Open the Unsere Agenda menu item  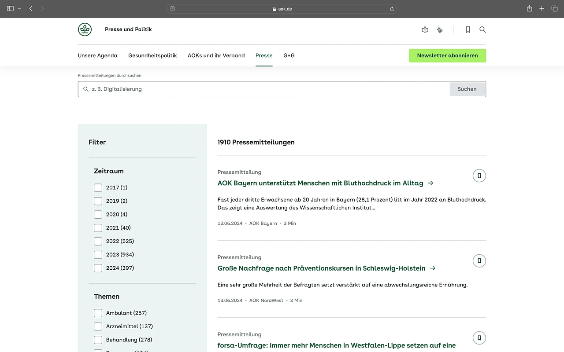97,55
